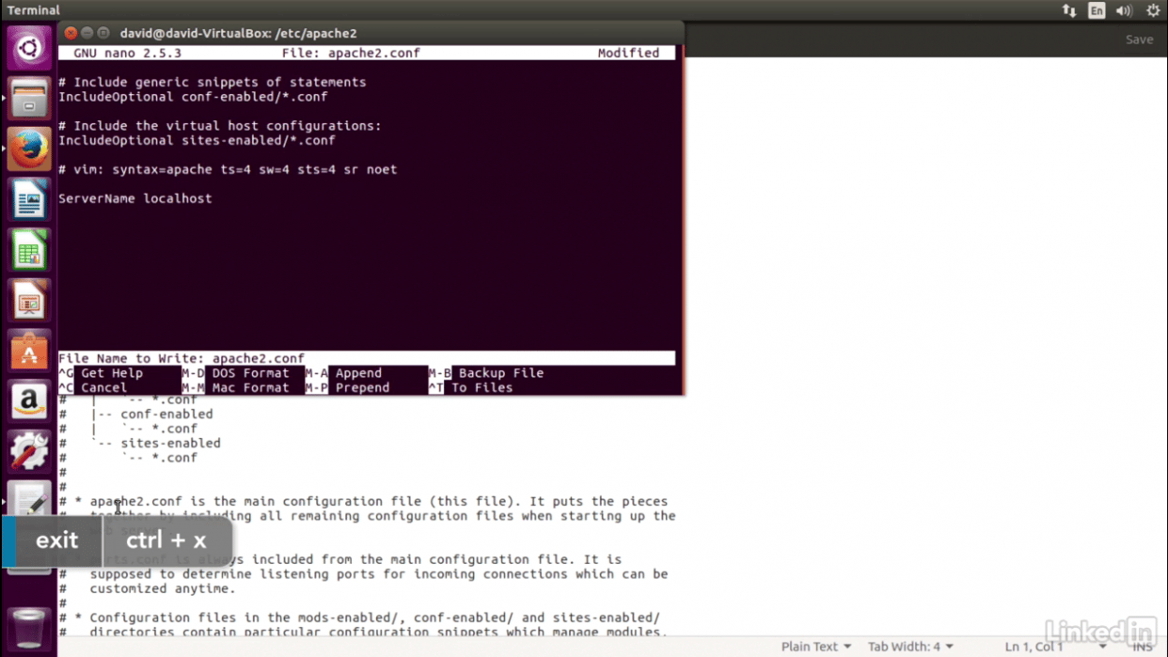Image resolution: width=1168 pixels, height=657 pixels.
Task: Open the Trash in the launcher
Action: [x=28, y=628]
